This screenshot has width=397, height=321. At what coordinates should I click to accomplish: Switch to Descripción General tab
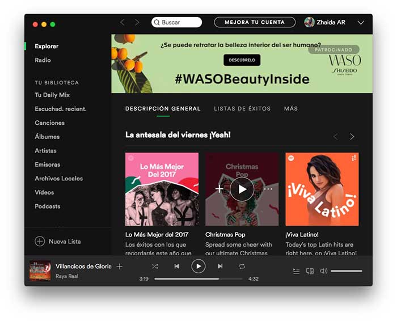(x=163, y=108)
